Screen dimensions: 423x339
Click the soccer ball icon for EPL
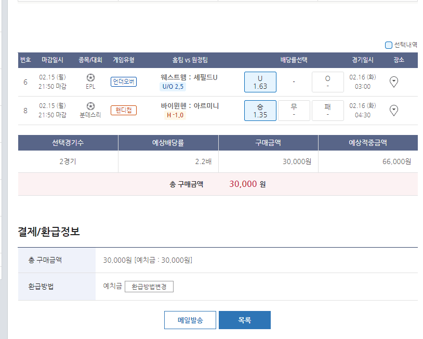[x=90, y=77]
